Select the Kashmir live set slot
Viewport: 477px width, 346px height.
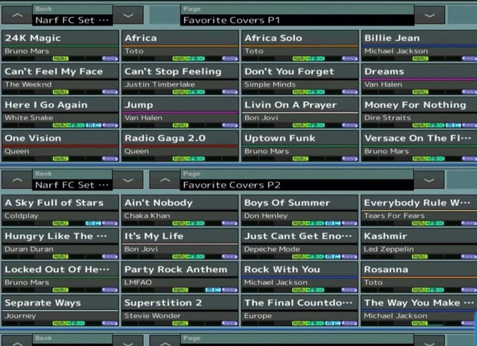419,244
